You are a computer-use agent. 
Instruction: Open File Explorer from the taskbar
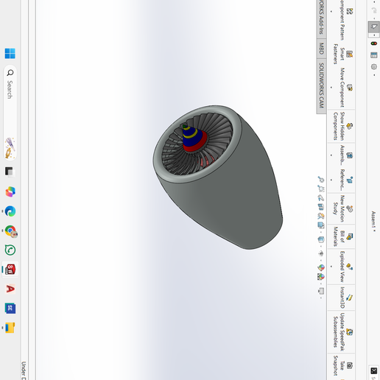click(10, 328)
